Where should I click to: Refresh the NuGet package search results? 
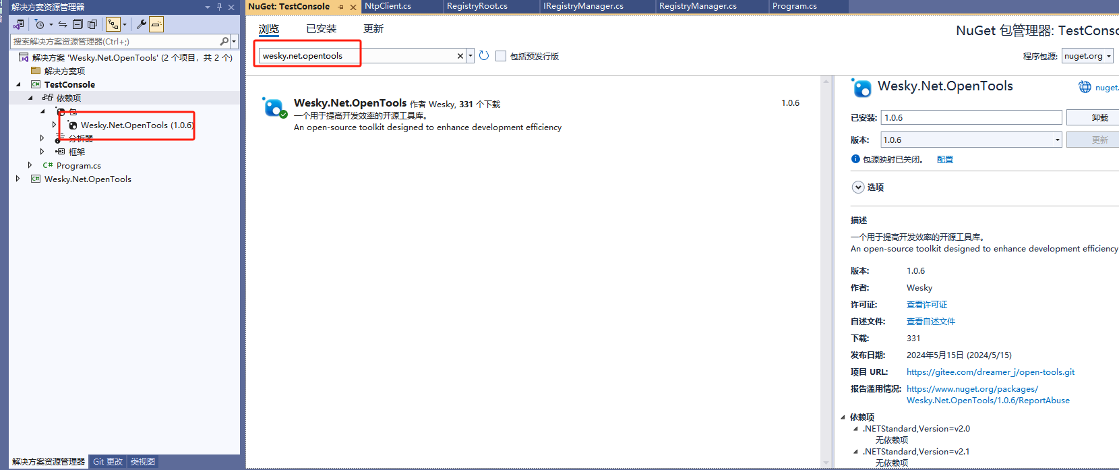484,55
